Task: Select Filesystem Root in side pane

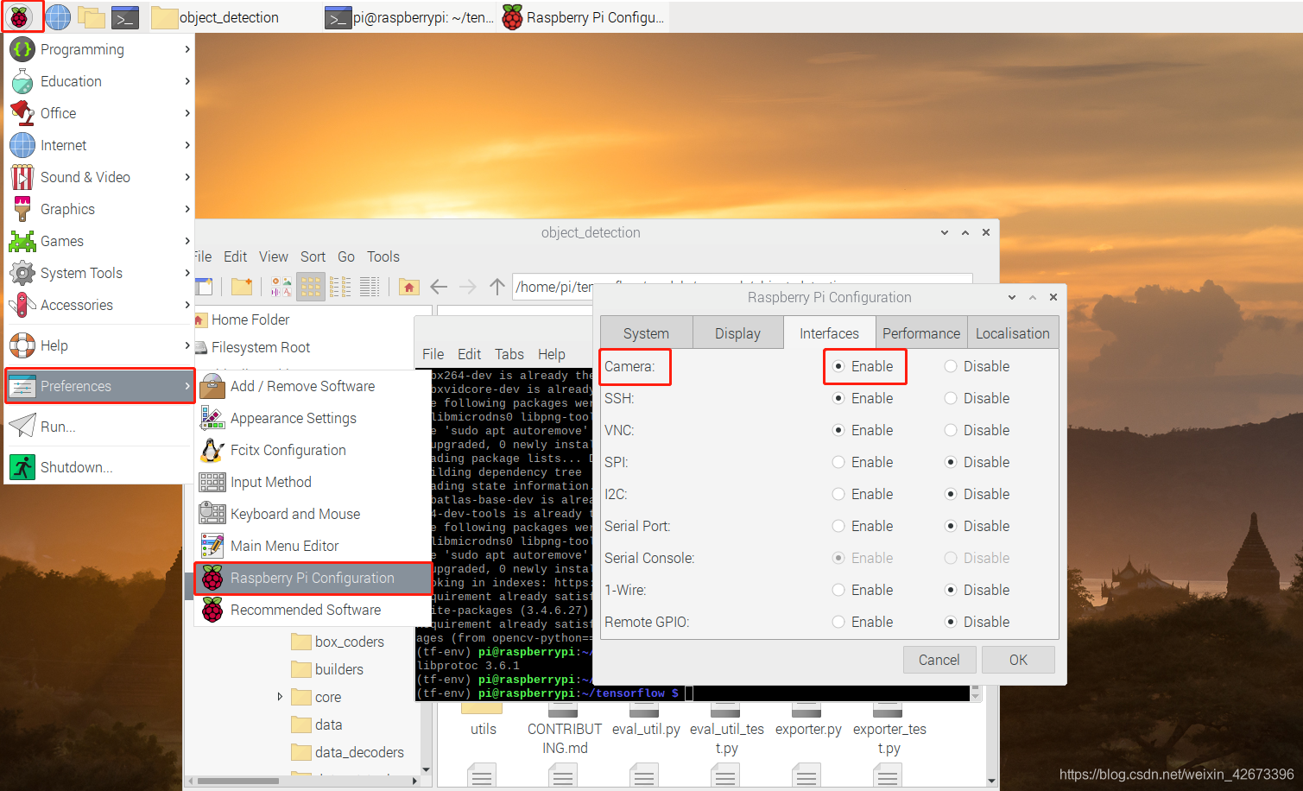Action: (x=260, y=347)
